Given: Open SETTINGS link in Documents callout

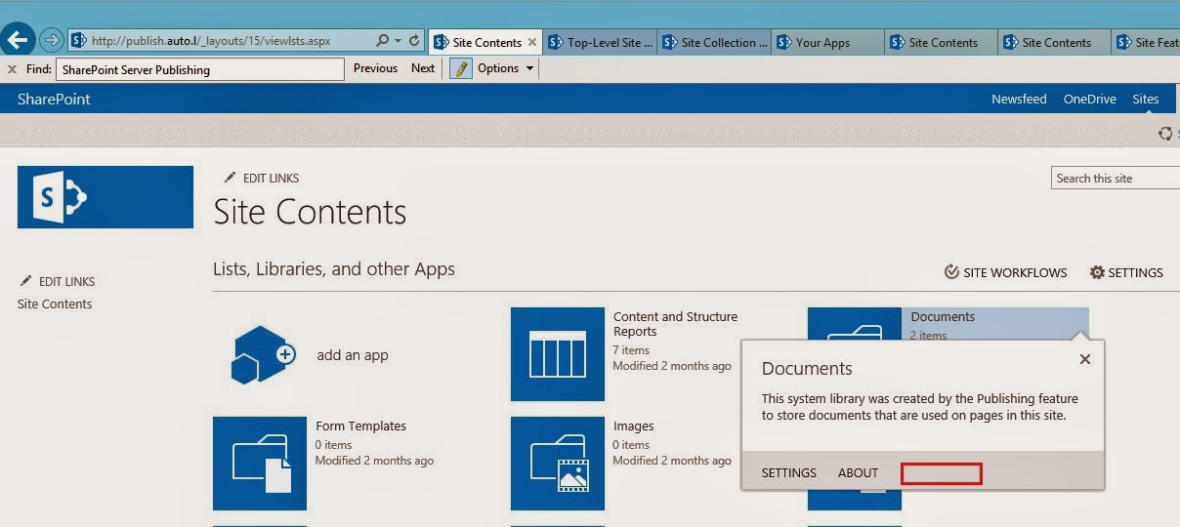Looking at the screenshot, I should tap(789, 472).
